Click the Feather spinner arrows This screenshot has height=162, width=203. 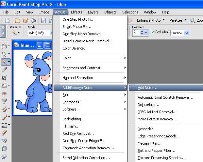click(142, 32)
